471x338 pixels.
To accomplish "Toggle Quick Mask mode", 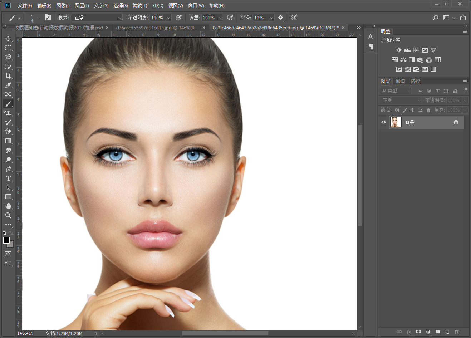I will 8,254.
